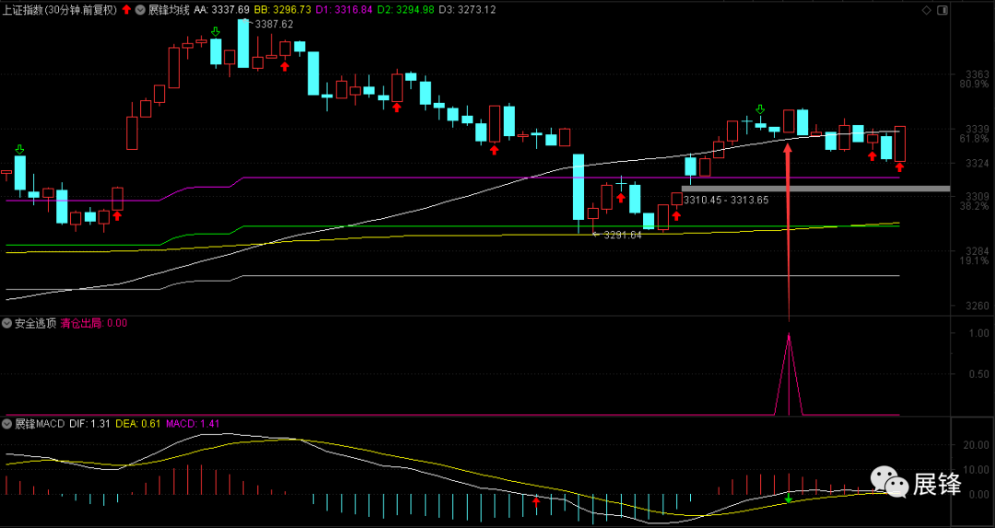Click the 3310.45 - 3313.65 gap label
The width and height of the screenshot is (995, 528).
point(726,200)
